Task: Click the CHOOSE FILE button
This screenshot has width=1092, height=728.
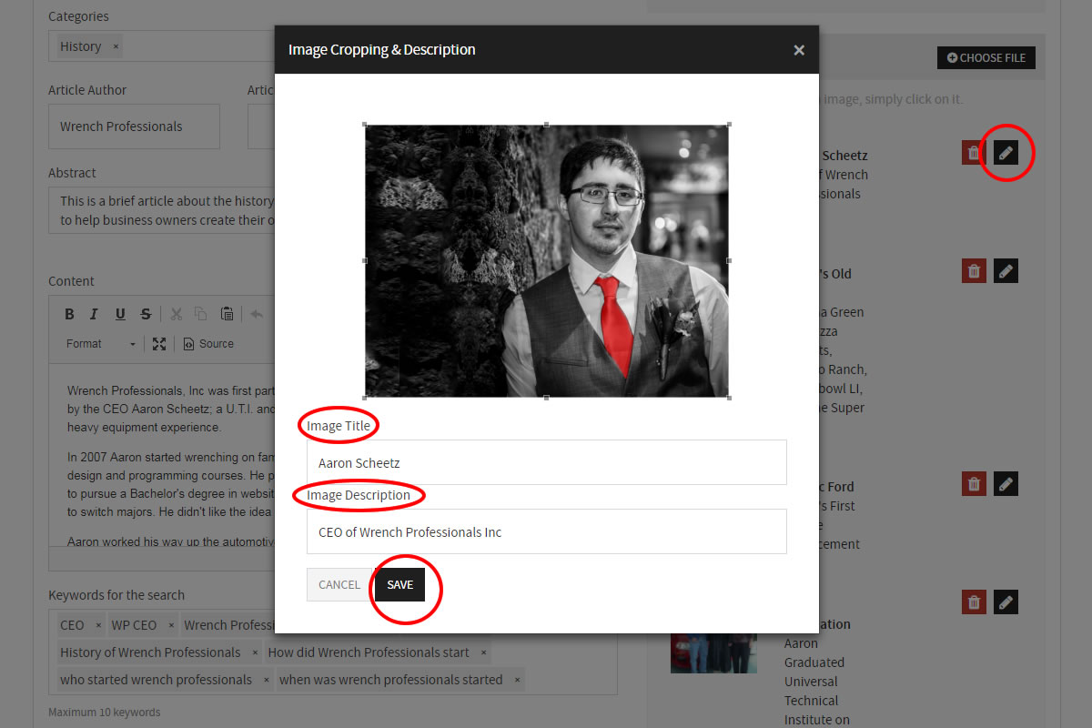Action: 986,57
